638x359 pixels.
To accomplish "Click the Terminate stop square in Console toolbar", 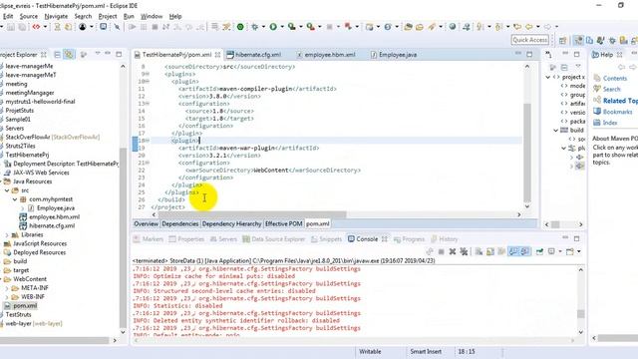I will pyautogui.click(x=441, y=251).
